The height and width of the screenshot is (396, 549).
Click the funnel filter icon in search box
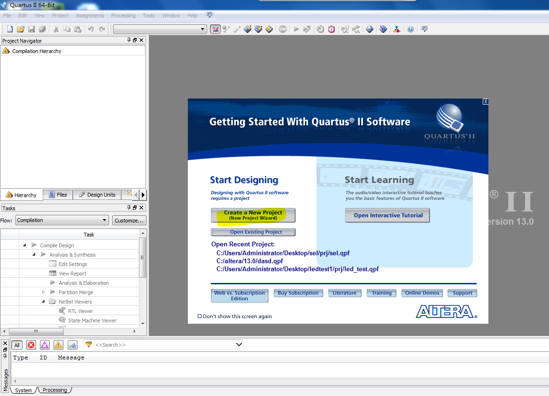[x=89, y=344]
